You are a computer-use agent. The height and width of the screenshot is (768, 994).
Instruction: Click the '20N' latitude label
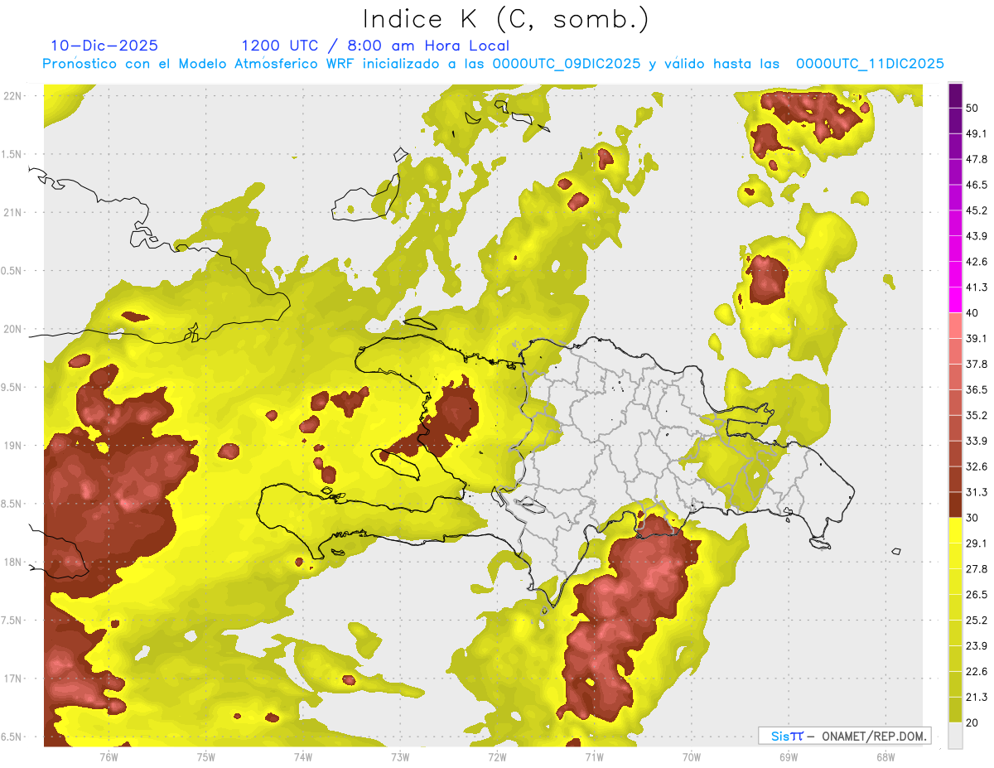(12, 329)
